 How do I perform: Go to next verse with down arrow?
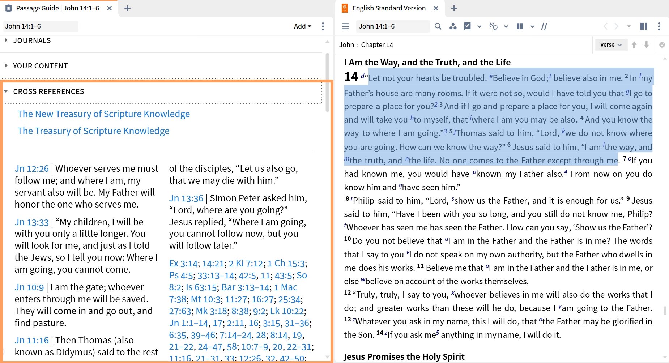647,45
